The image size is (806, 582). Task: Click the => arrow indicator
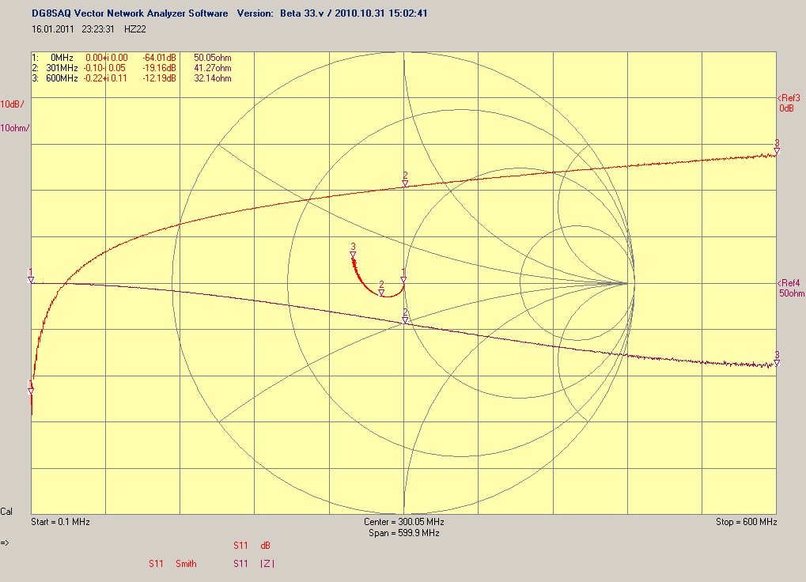(5, 542)
